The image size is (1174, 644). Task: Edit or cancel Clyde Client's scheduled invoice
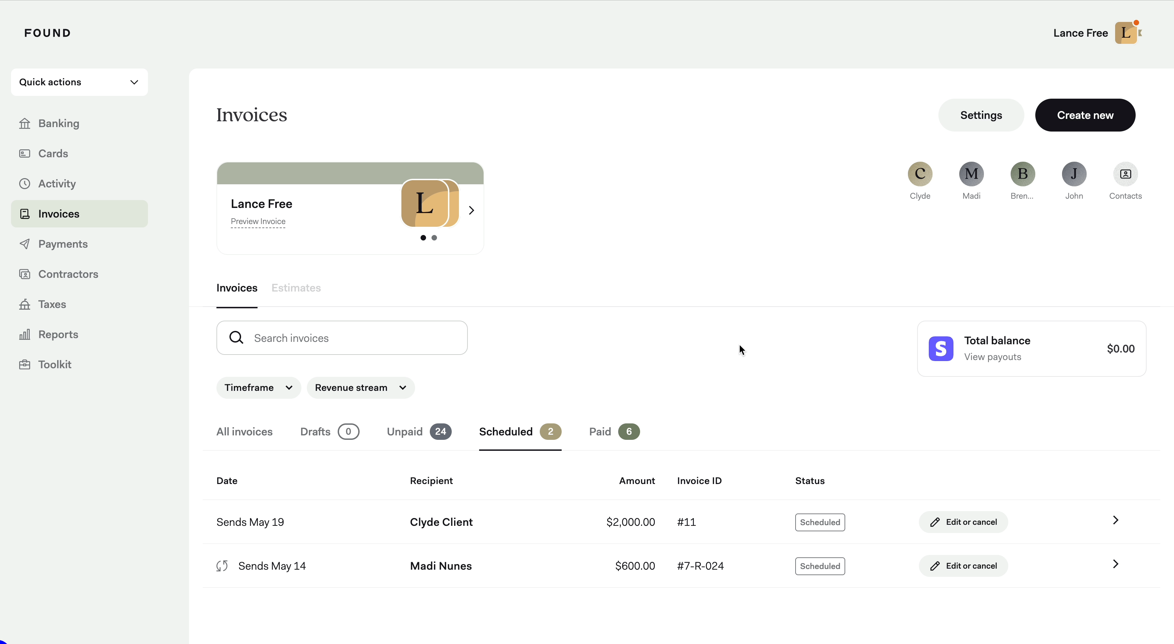coord(963,522)
